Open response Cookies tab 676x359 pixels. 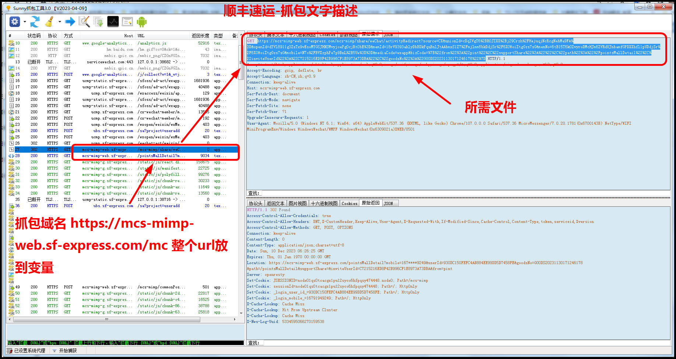tap(349, 203)
